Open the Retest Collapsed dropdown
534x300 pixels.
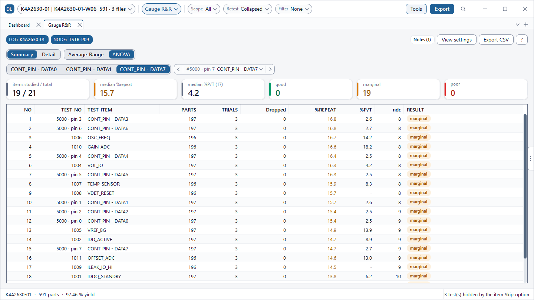point(248,9)
